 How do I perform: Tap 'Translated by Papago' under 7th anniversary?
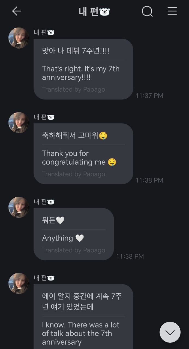[74, 89]
